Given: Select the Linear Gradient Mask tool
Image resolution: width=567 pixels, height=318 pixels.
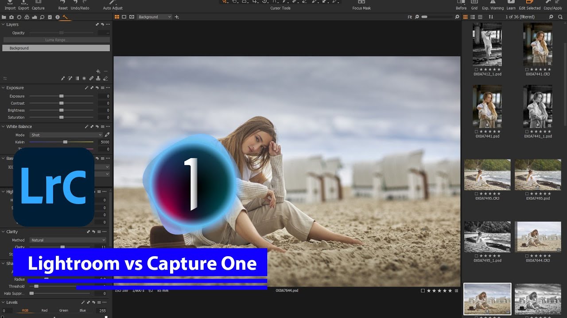Looking at the screenshot, I should (x=77, y=78).
